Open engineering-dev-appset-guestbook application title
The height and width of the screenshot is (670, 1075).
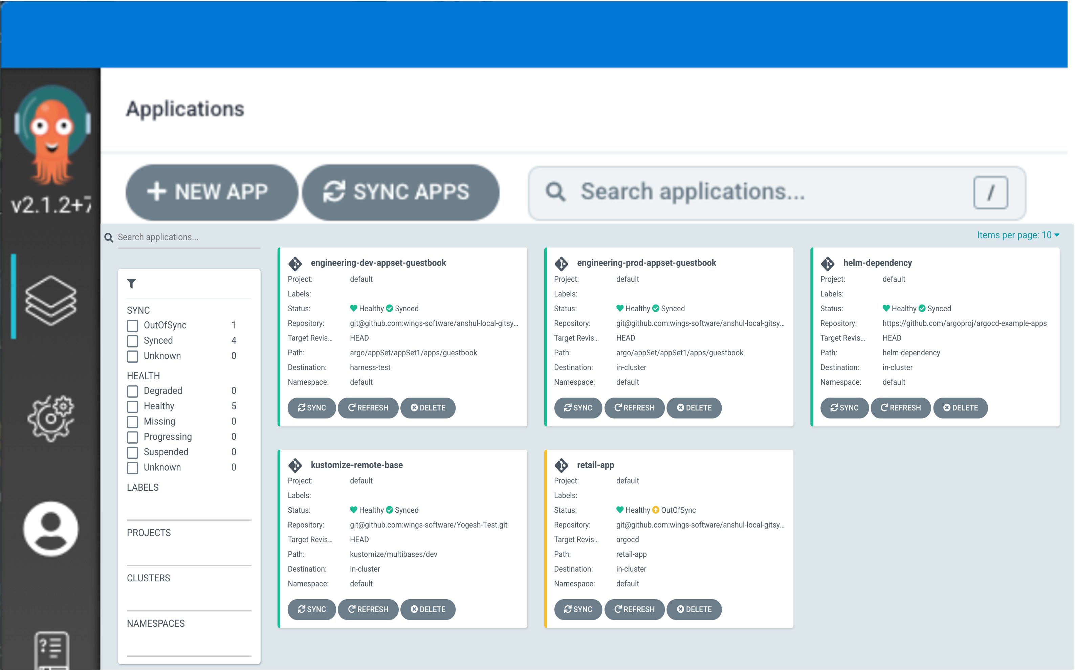(378, 263)
